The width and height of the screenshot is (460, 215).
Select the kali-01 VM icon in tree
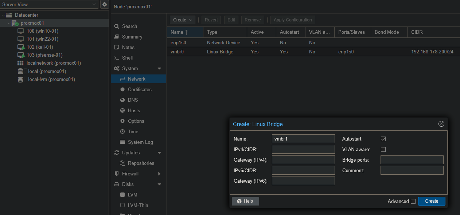coord(21,47)
